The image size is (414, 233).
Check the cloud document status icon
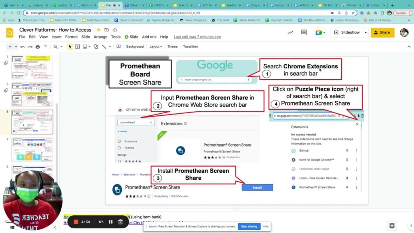[115, 30]
